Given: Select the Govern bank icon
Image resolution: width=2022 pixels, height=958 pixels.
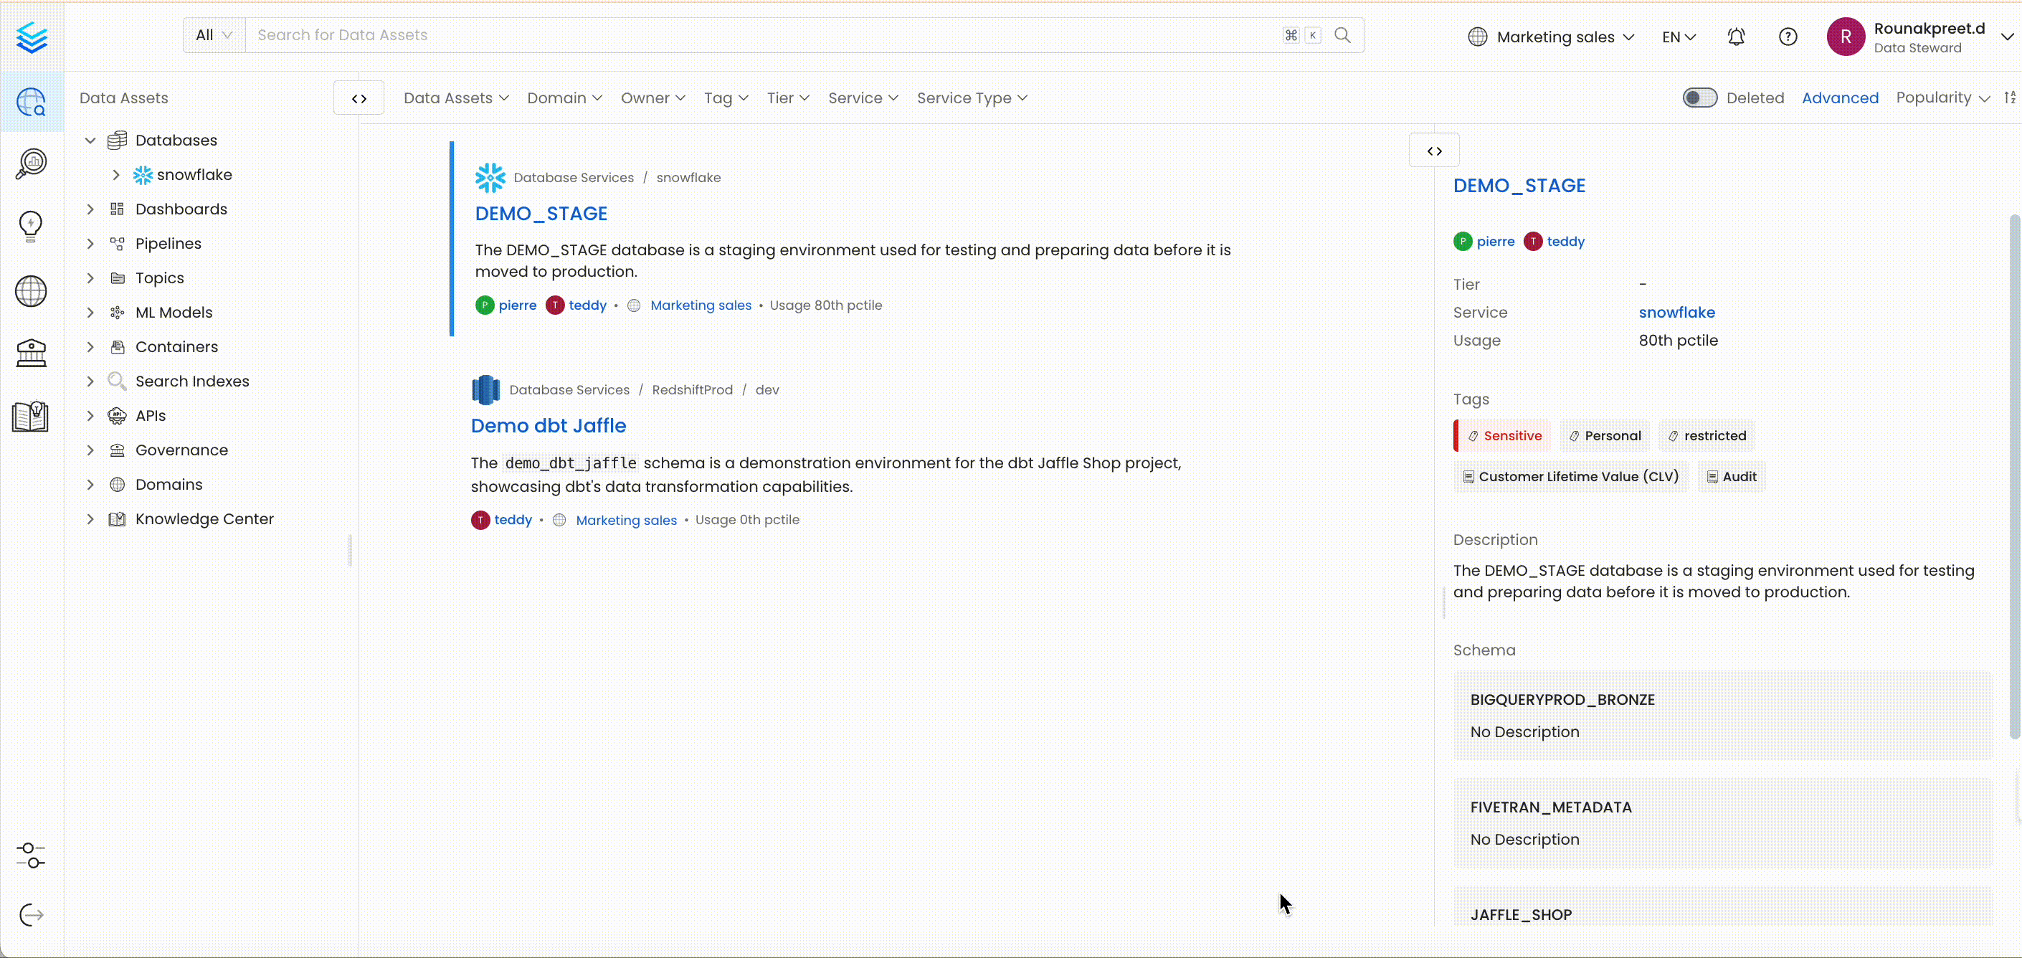Looking at the screenshot, I should (31, 354).
